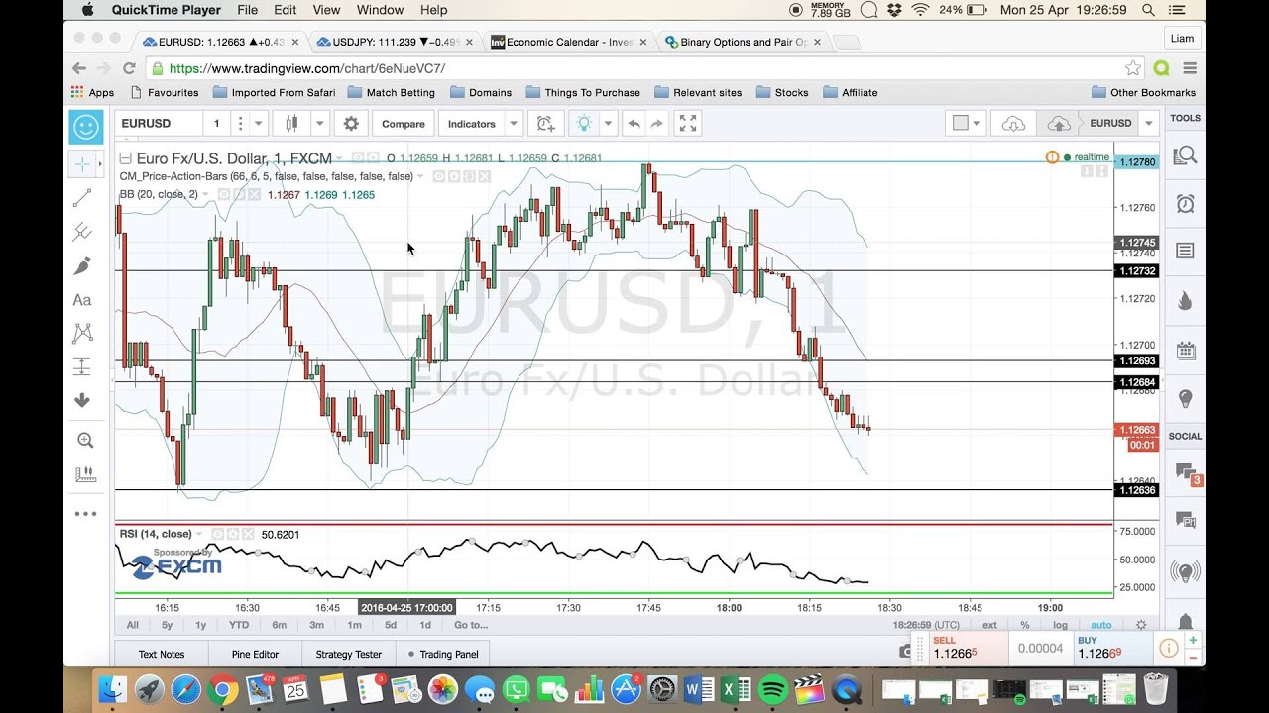
Task: Hide CM_Price-Action-Bars indicator with eye icon
Action: [439, 176]
